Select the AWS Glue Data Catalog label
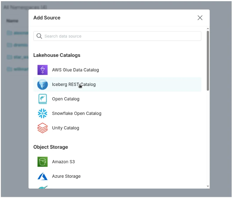The width and height of the screenshot is (233, 198). (75, 70)
